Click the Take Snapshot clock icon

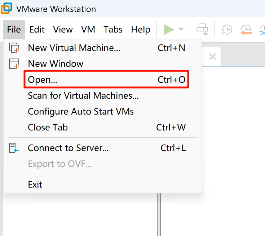click(227, 30)
